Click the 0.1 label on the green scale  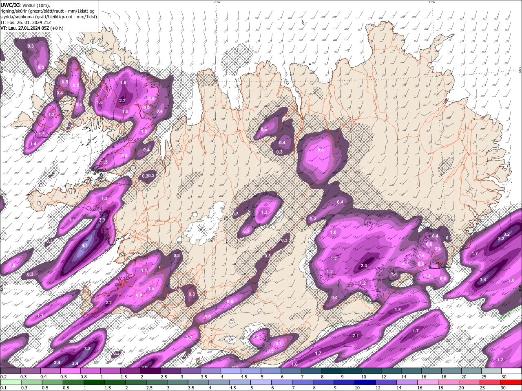tap(3, 388)
